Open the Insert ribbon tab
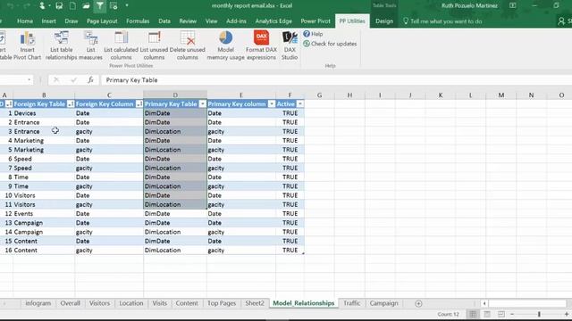This screenshot has height=321, width=572. coord(48,21)
